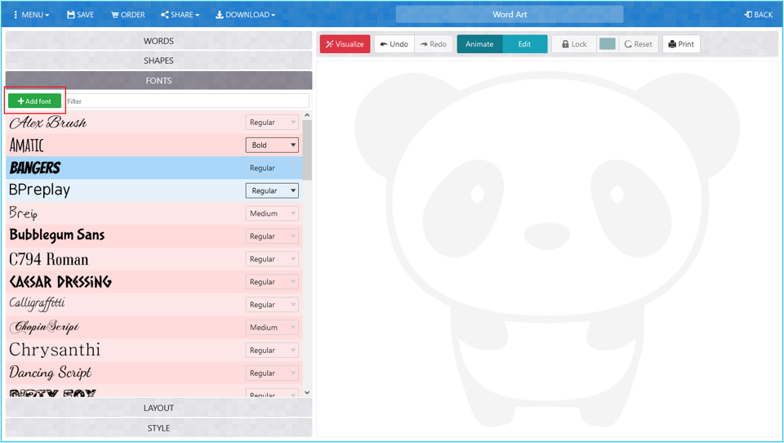This screenshot has width=784, height=443.
Task: Select the Breip font
Action: pyautogui.click(x=23, y=213)
